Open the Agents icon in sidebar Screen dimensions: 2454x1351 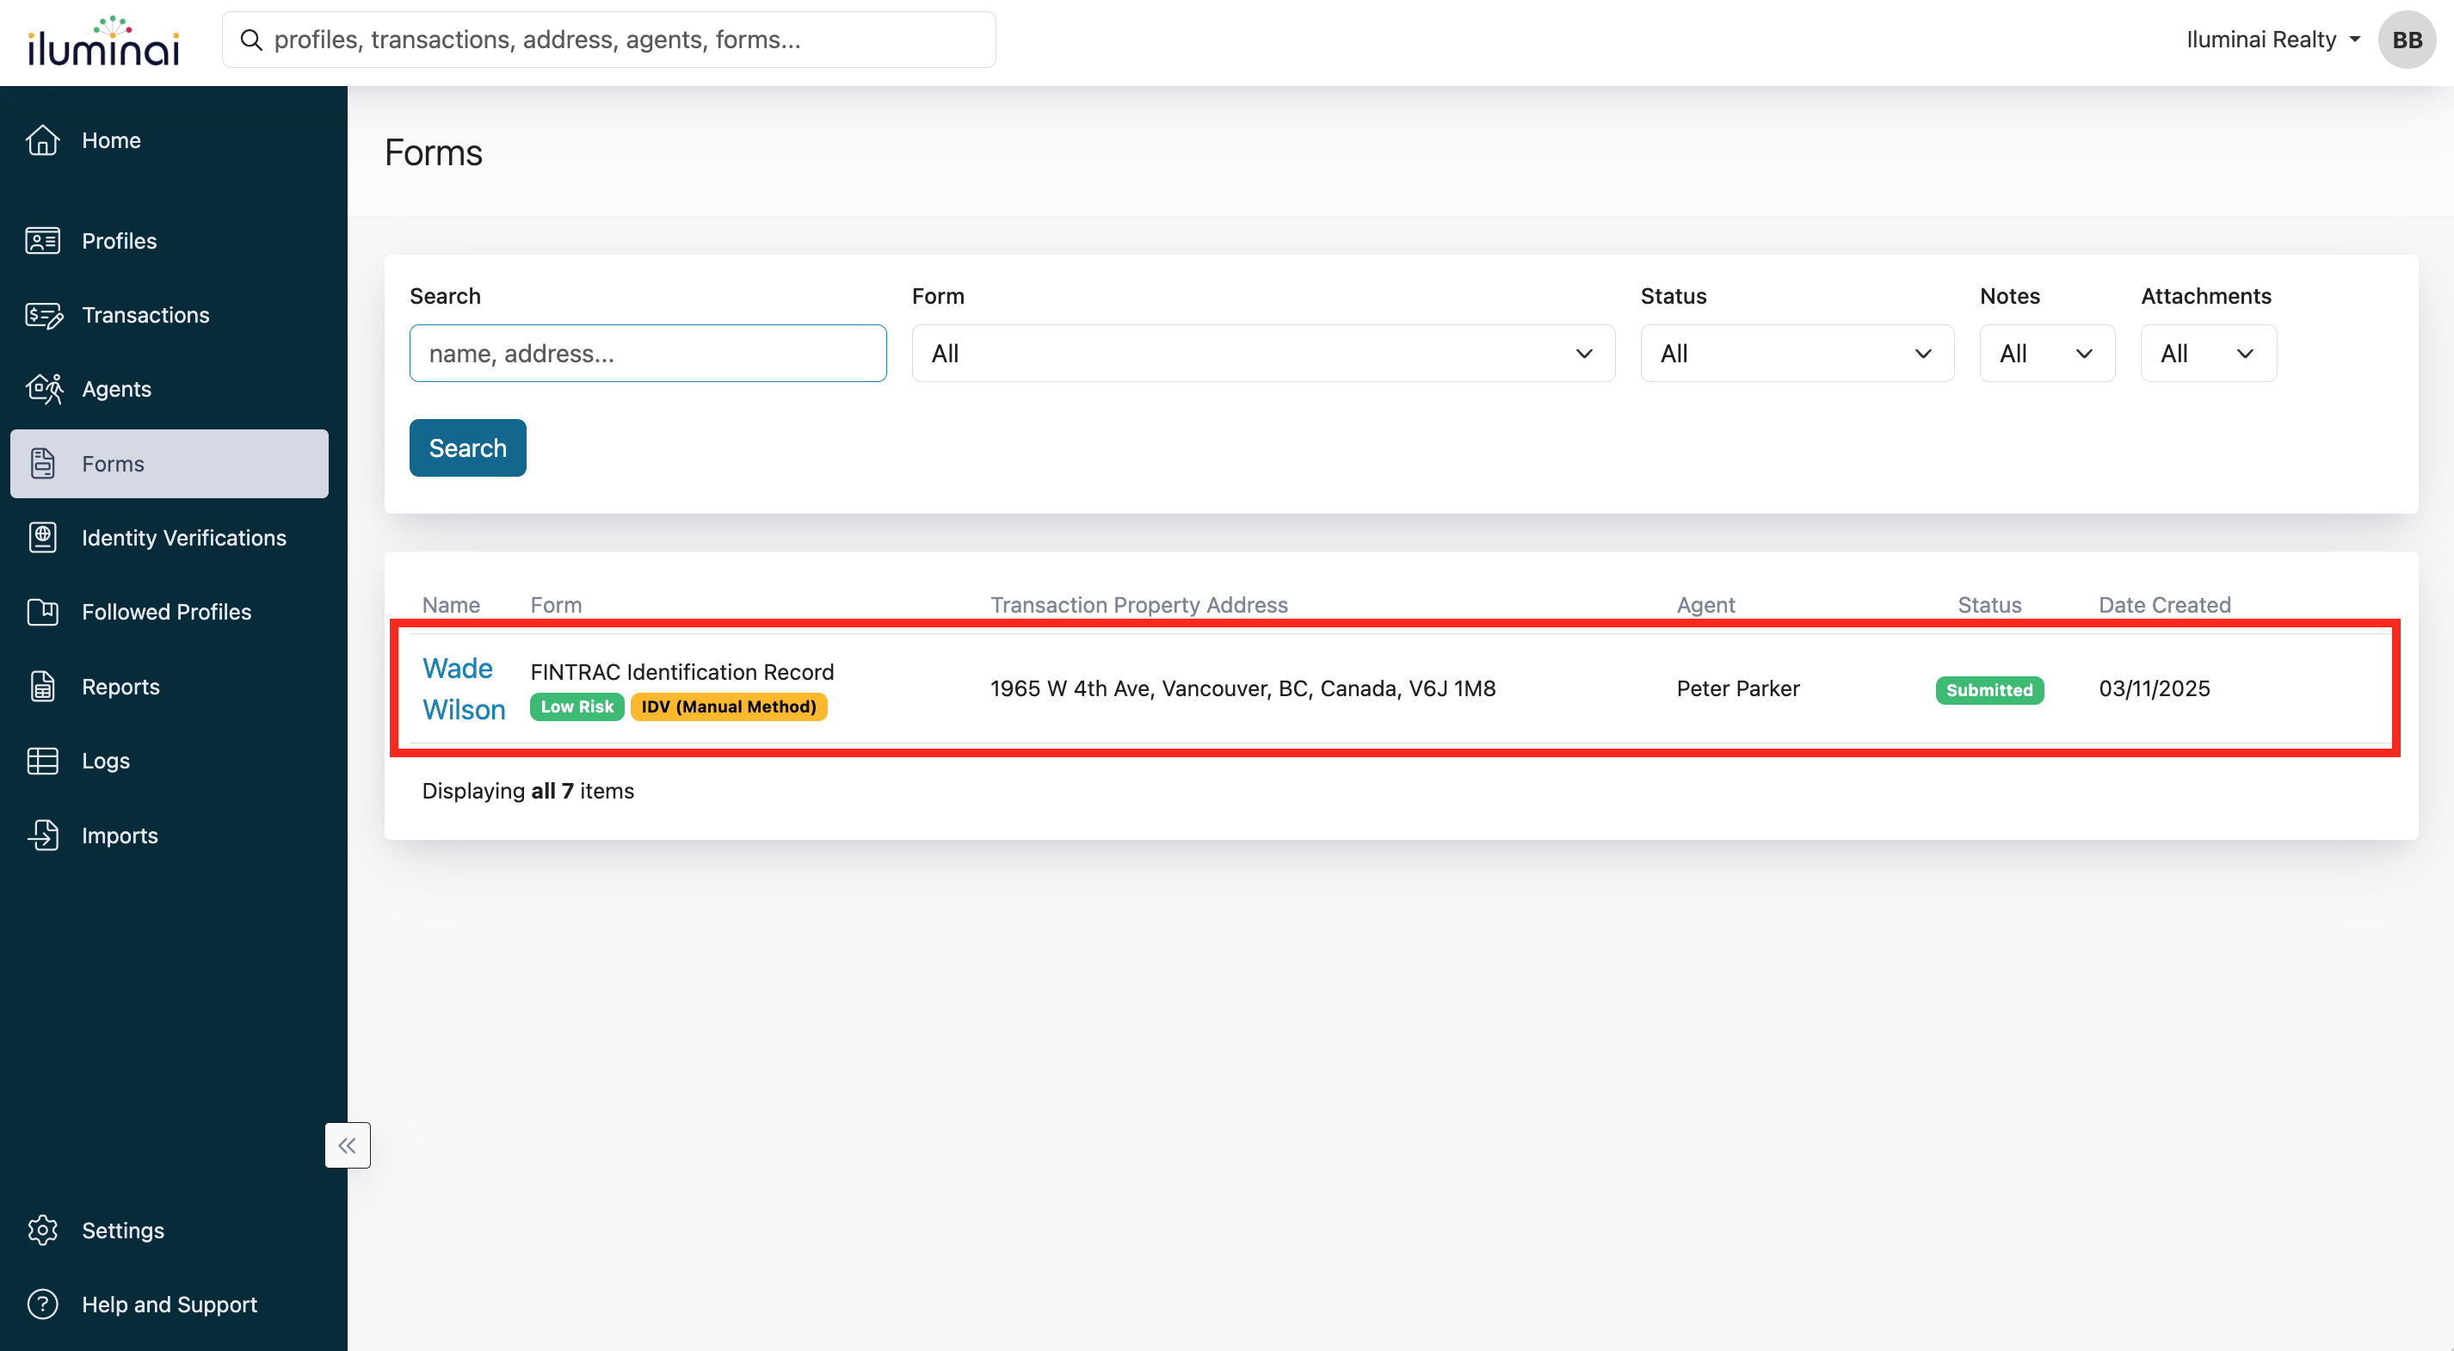click(43, 389)
